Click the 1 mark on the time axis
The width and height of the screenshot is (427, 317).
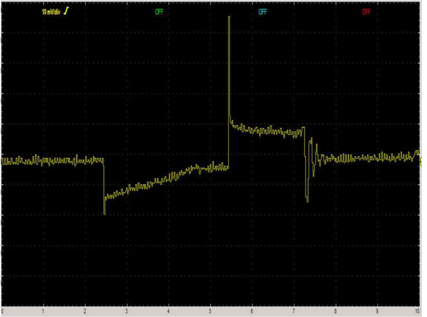[43, 311]
